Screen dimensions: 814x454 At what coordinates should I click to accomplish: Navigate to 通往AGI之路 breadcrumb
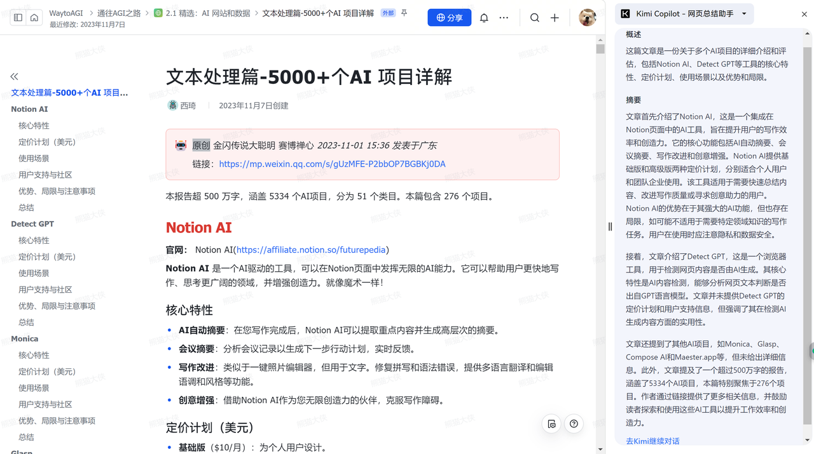pyautogui.click(x=120, y=13)
